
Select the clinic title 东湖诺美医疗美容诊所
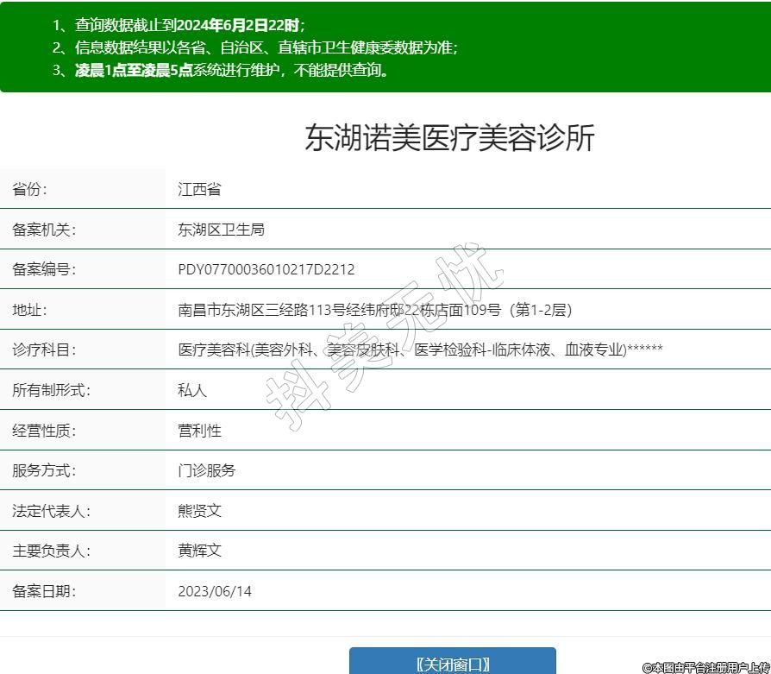click(x=449, y=138)
